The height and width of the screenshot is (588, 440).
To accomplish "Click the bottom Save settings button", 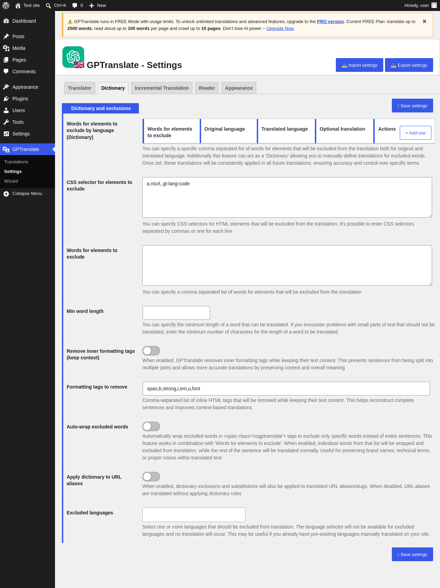I will pyautogui.click(x=412, y=554).
